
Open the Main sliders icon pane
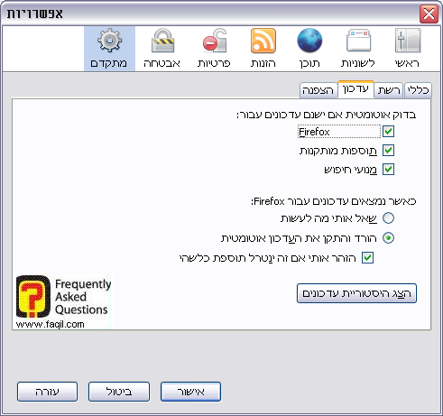tap(407, 49)
